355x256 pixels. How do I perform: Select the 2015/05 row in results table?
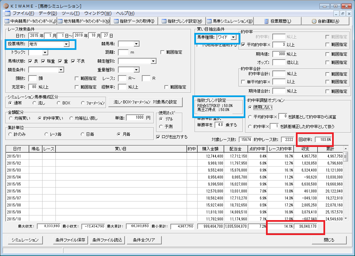(175, 184)
